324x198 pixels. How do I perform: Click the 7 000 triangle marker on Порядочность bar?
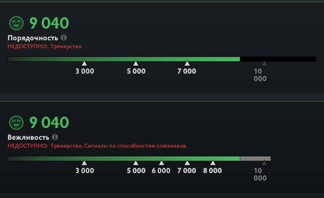tap(187, 63)
